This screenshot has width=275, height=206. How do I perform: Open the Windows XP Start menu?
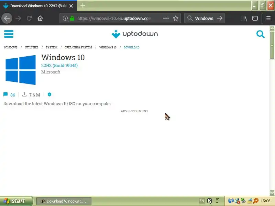[16, 201]
